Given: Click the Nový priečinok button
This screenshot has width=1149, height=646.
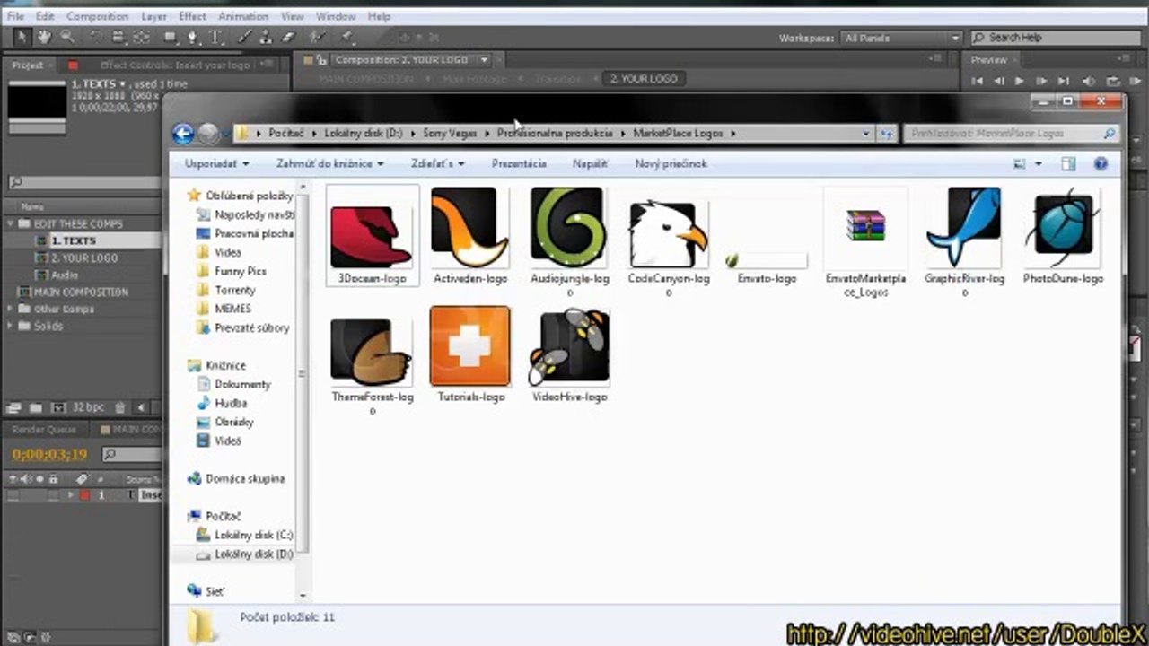Looking at the screenshot, I should [x=671, y=163].
